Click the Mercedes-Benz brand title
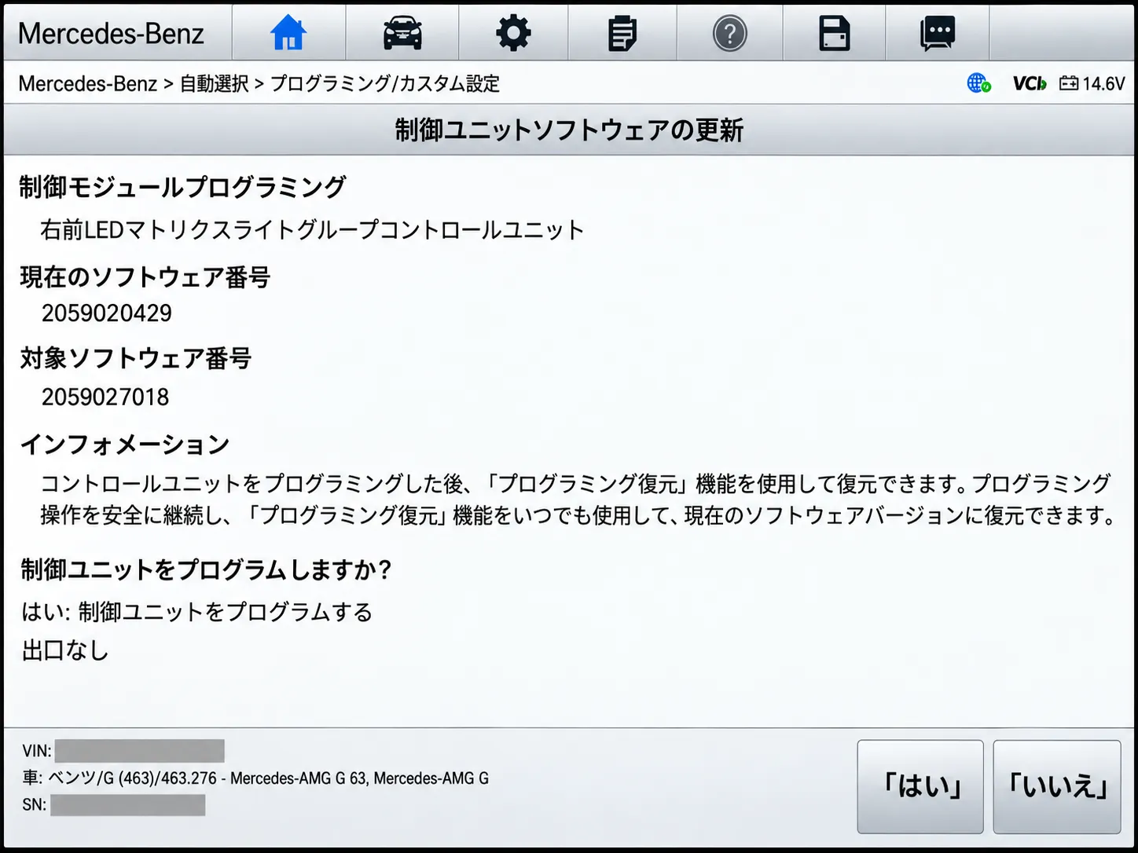The width and height of the screenshot is (1138, 853). (x=111, y=33)
